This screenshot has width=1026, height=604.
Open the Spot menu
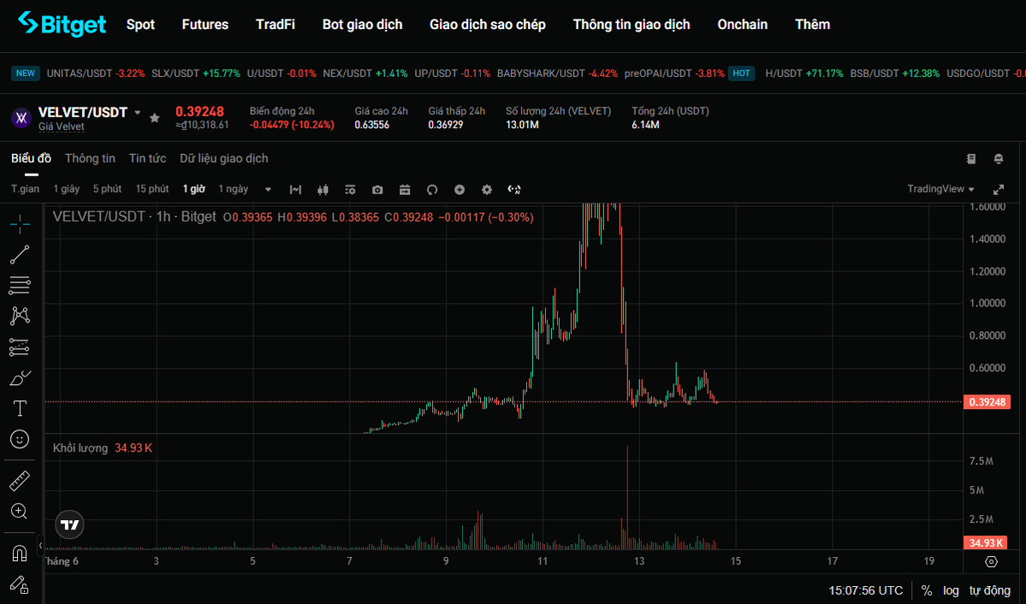click(140, 24)
